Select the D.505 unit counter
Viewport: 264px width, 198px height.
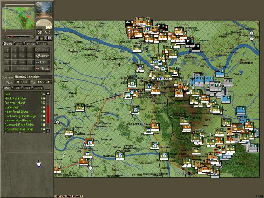tap(231, 149)
